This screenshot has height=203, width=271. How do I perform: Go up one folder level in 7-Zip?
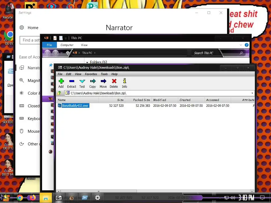pos(59,93)
